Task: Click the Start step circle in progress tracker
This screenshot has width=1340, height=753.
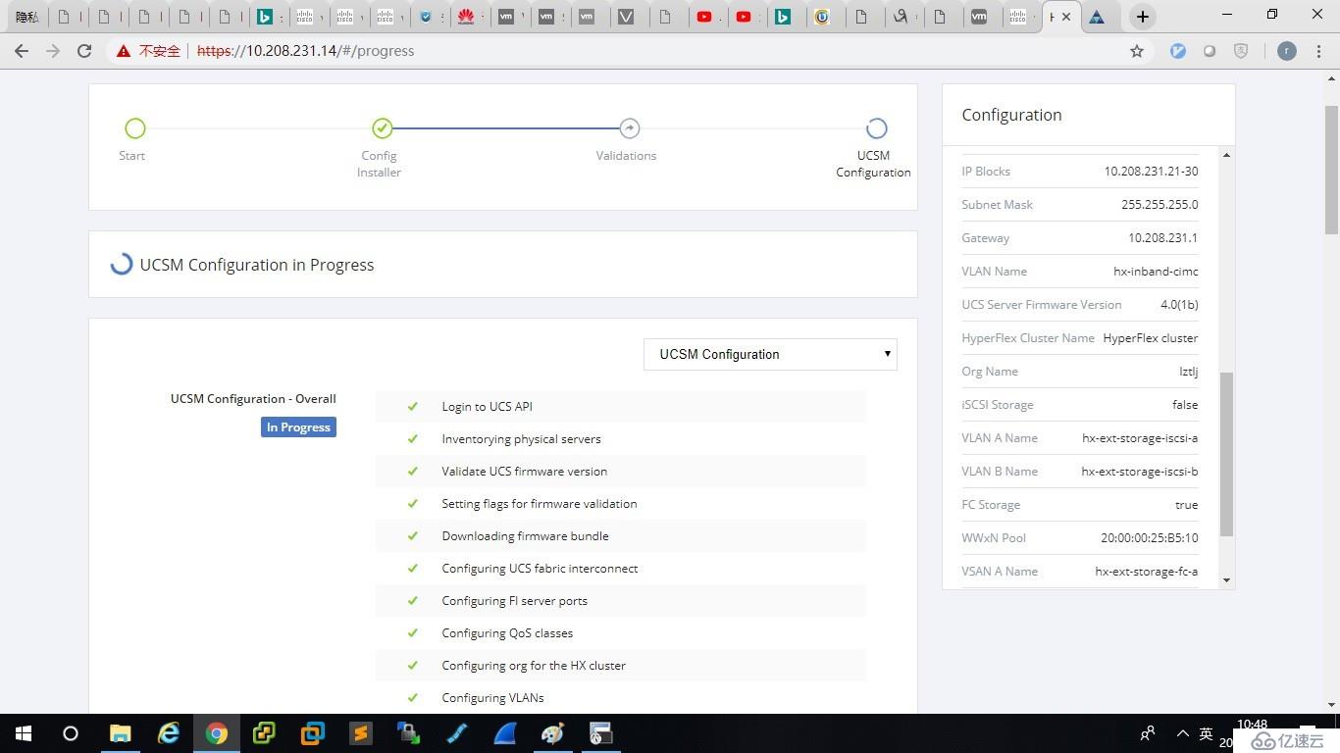Action: pyautogui.click(x=135, y=128)
